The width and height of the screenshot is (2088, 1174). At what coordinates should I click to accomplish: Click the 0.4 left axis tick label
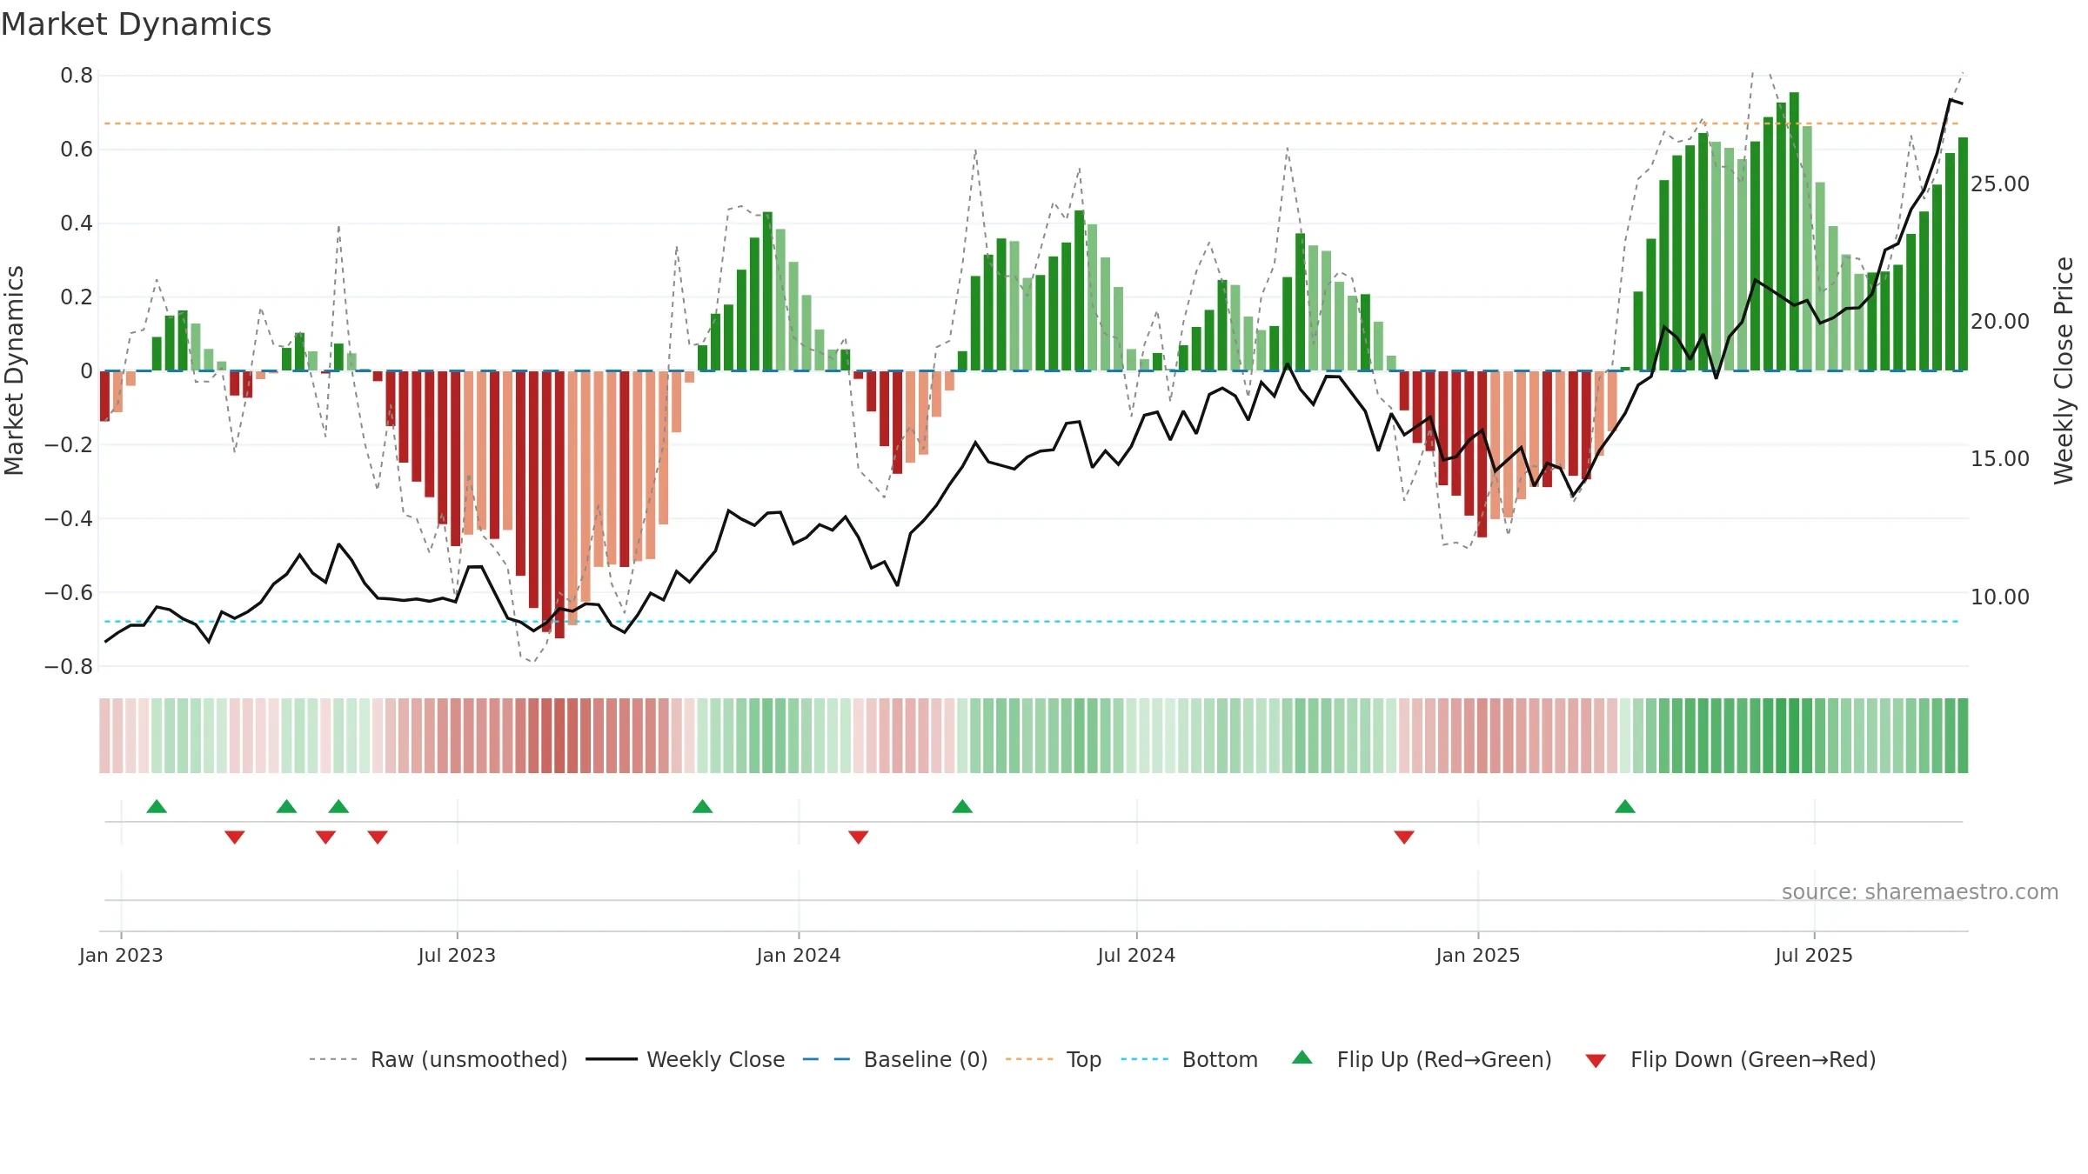77,223
